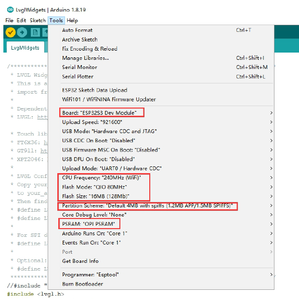Expand Arduino Runs On Core 1 submenu
Viewport: 299px width, 299px height.
[x=161, y=233]
